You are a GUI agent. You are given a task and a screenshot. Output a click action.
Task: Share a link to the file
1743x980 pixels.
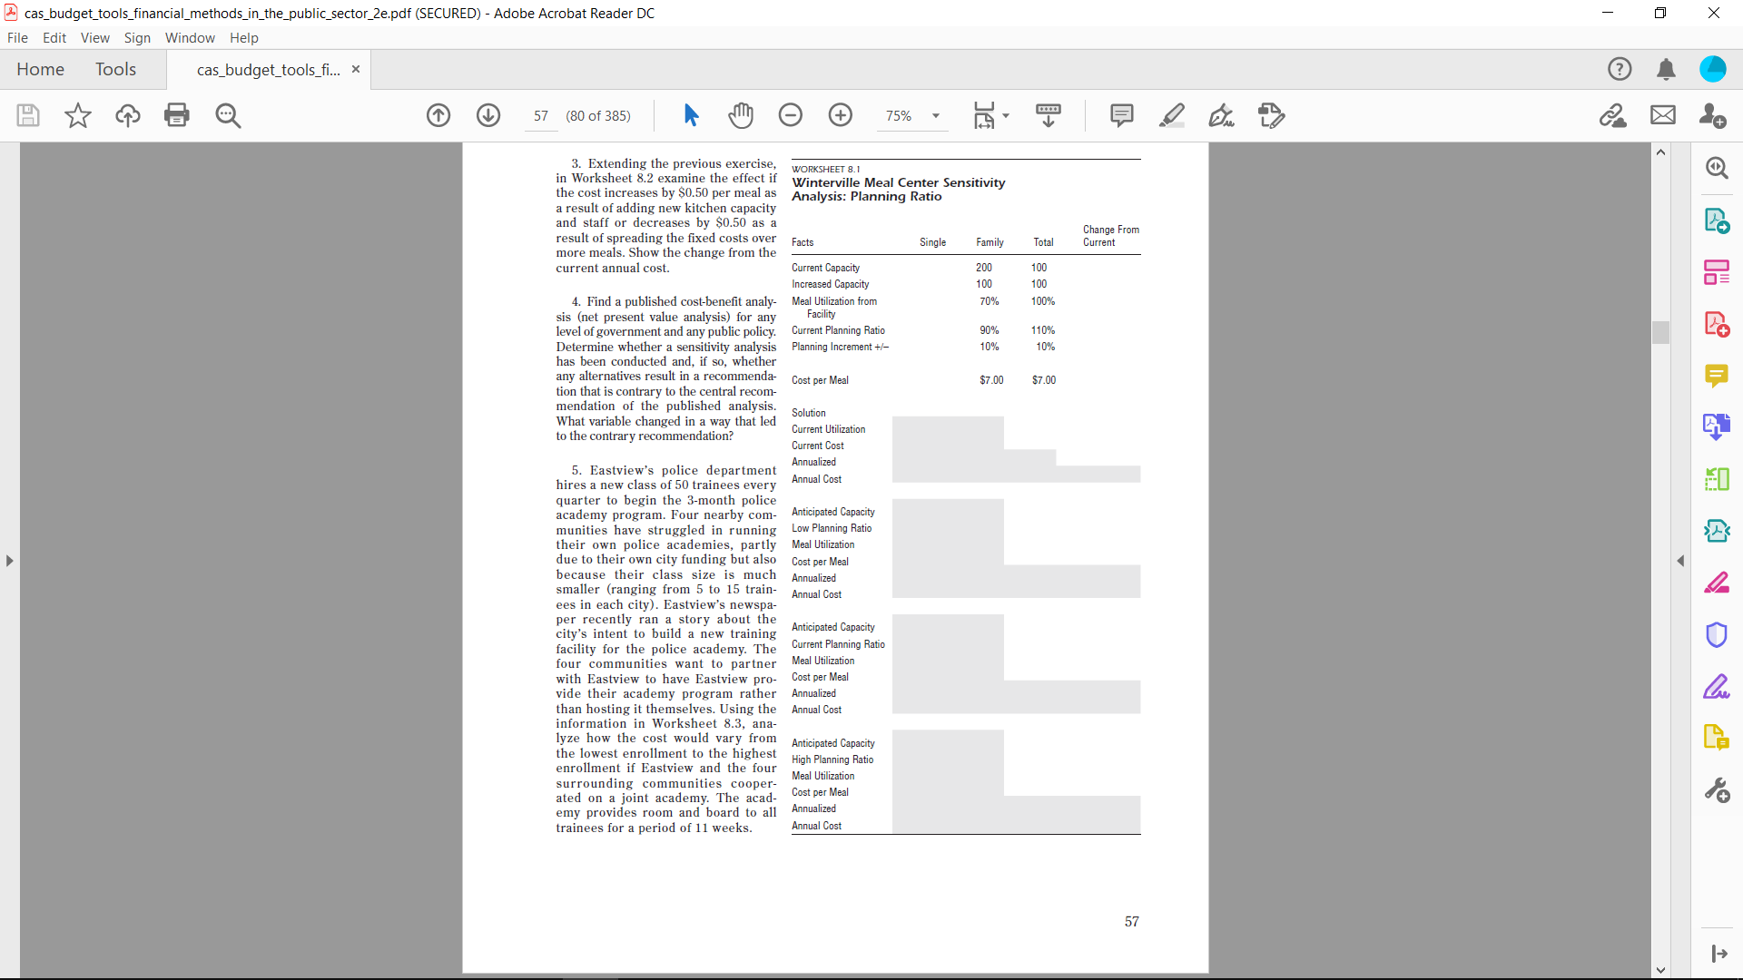pos(1613,115)
